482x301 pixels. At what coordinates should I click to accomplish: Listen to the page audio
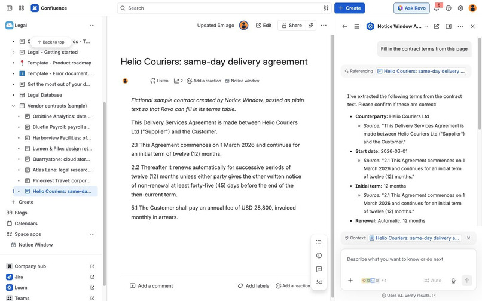click(x=159, y=81)
